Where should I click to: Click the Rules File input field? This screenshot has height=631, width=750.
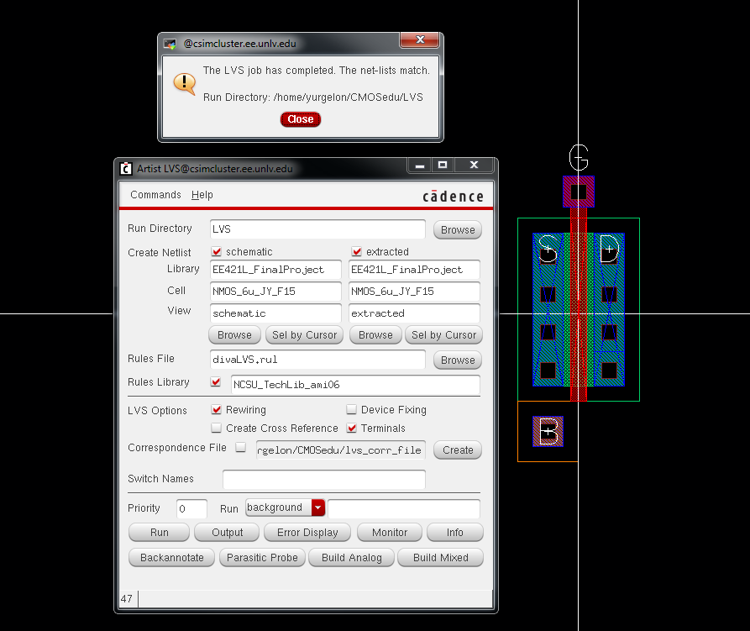pos(317,360)
